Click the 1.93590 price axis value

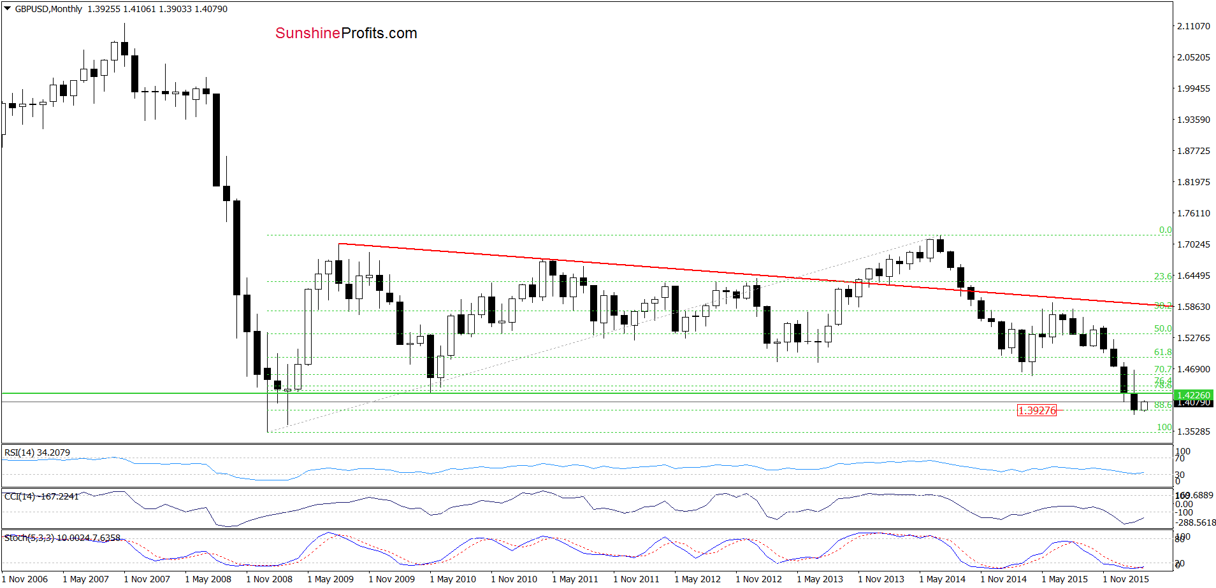coord(1194,120)
